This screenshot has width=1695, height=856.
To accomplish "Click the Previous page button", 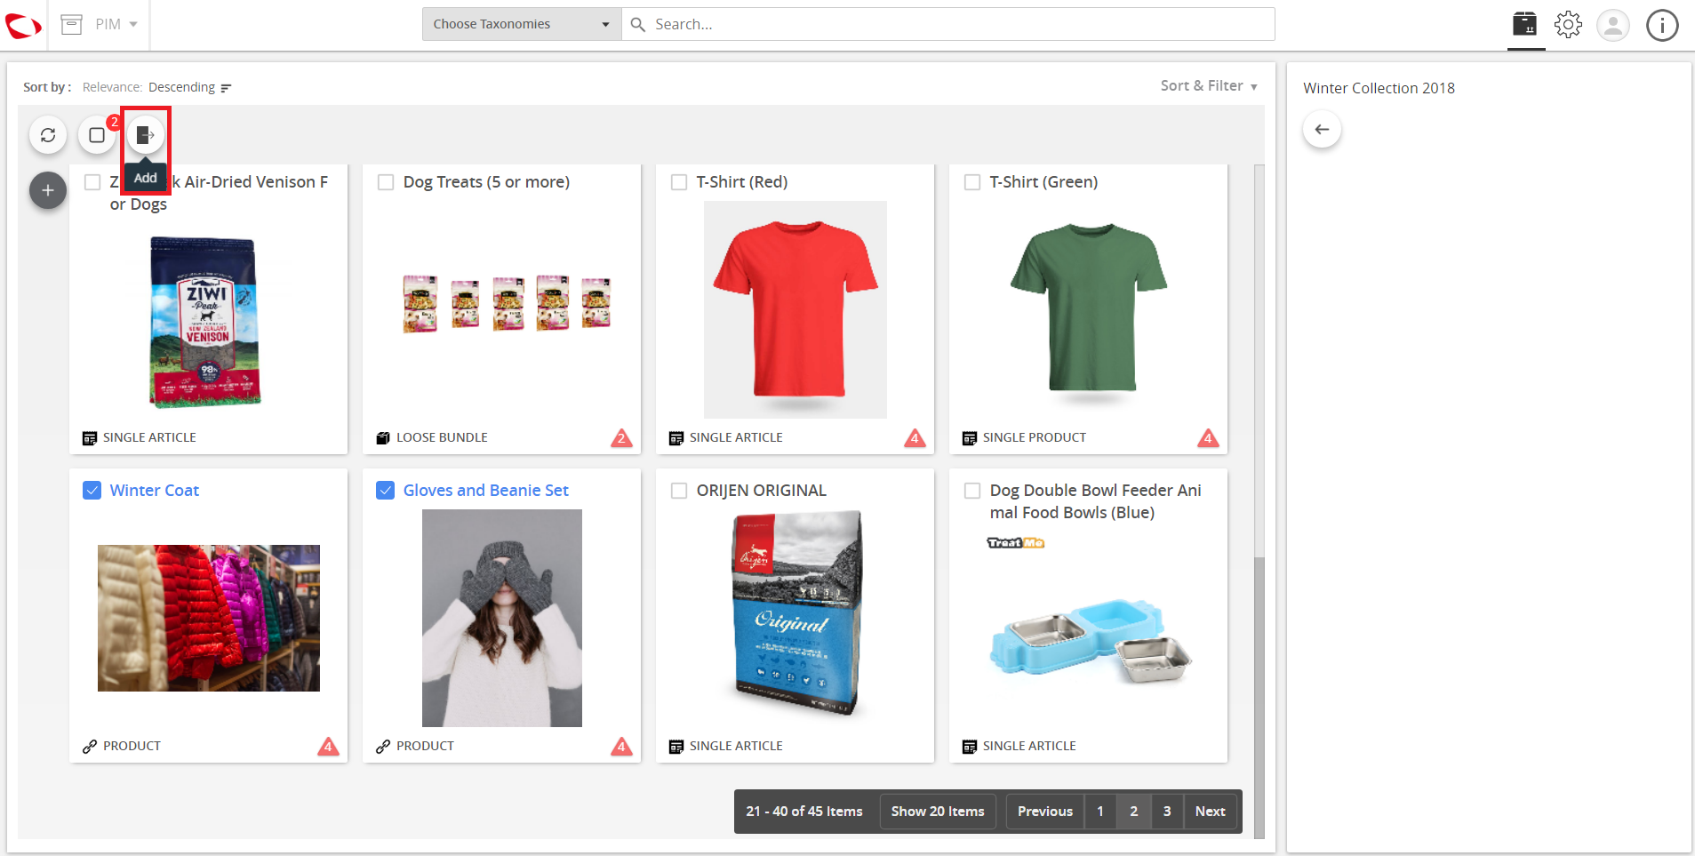I will (1045, 812).
